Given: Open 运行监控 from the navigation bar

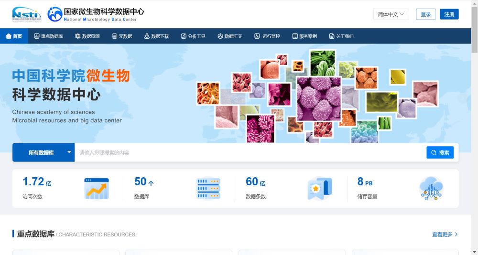Looking at the screenshot, I should tap(267, 36).
